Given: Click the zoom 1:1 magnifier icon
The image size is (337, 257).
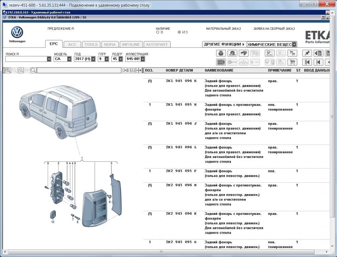Looking at the screenshot, I should [21, 70].
